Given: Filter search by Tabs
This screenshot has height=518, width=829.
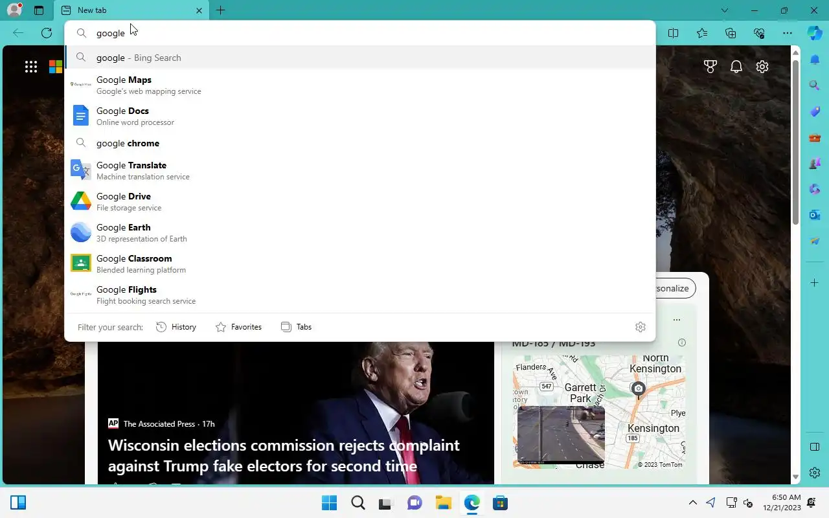Looking at the screenshot, I should click(x=296, y=327).
